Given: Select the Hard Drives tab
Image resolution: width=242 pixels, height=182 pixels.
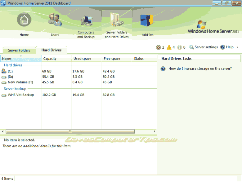Looking at the screenshot, I should point(52,50).
